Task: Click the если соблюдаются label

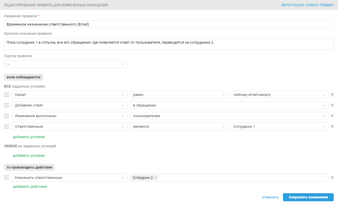Action: 24,77
